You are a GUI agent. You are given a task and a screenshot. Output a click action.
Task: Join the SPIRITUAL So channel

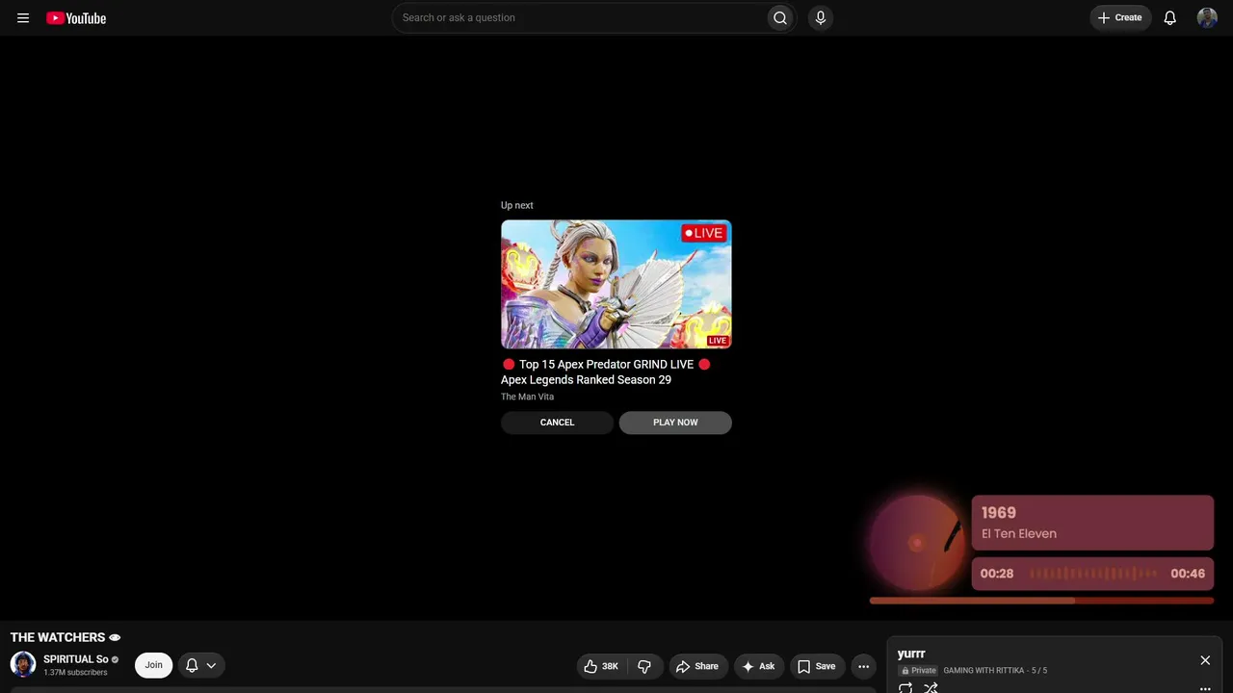click(154, 665)
